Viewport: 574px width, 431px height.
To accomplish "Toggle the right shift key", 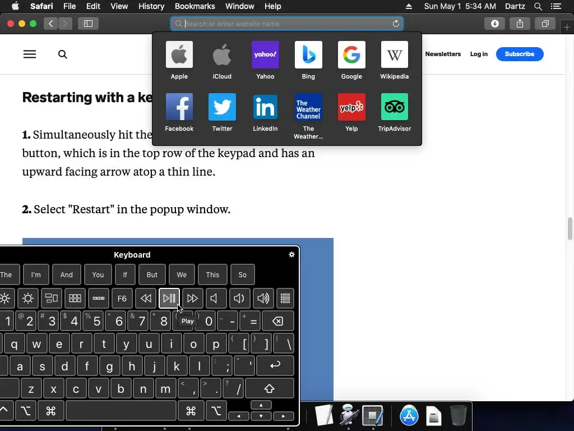I will [270, 388].
